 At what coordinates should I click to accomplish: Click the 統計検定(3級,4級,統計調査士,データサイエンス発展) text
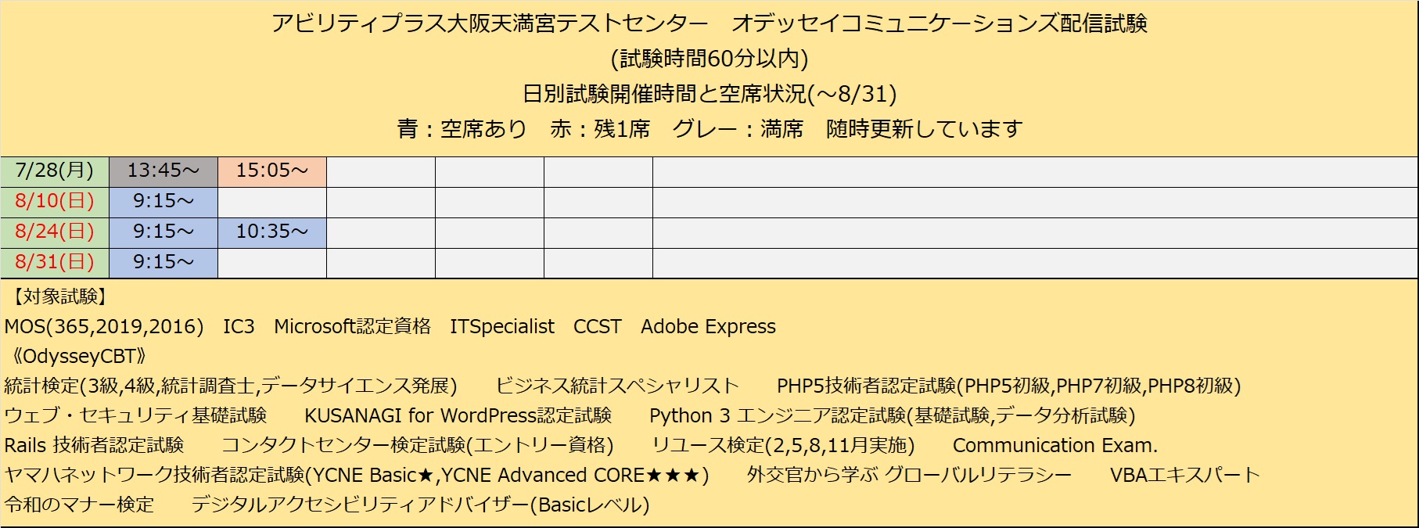click(231, 386)
